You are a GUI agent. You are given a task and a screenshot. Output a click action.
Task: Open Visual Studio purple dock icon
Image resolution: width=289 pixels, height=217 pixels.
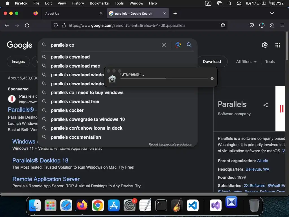click(215, 205)
